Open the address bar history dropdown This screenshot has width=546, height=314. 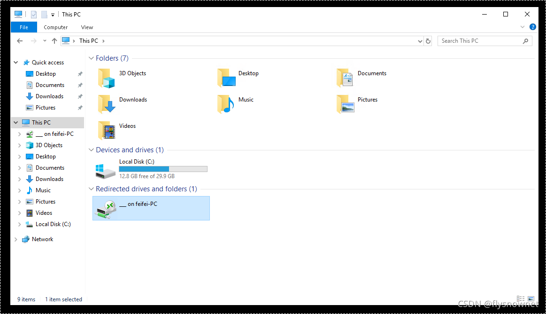[420, 41]
